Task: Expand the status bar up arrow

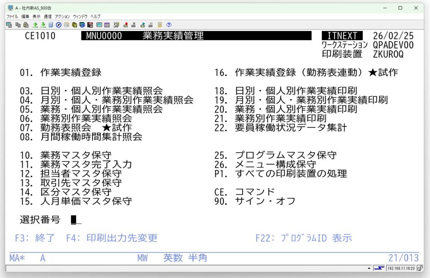Action: [369, 268]
